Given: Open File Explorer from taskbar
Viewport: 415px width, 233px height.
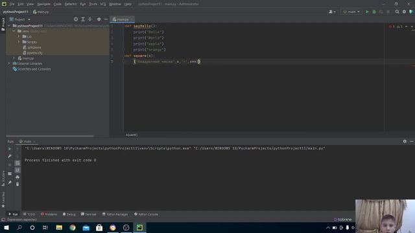Looking at the screenshot, I should coord(59,227).
